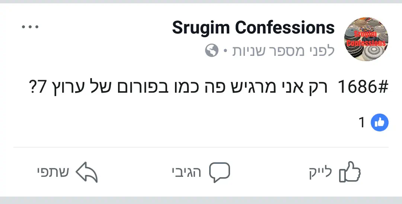
Task: Click the share arrow icon
Action: pyautogui.click(x=86, y=172)
